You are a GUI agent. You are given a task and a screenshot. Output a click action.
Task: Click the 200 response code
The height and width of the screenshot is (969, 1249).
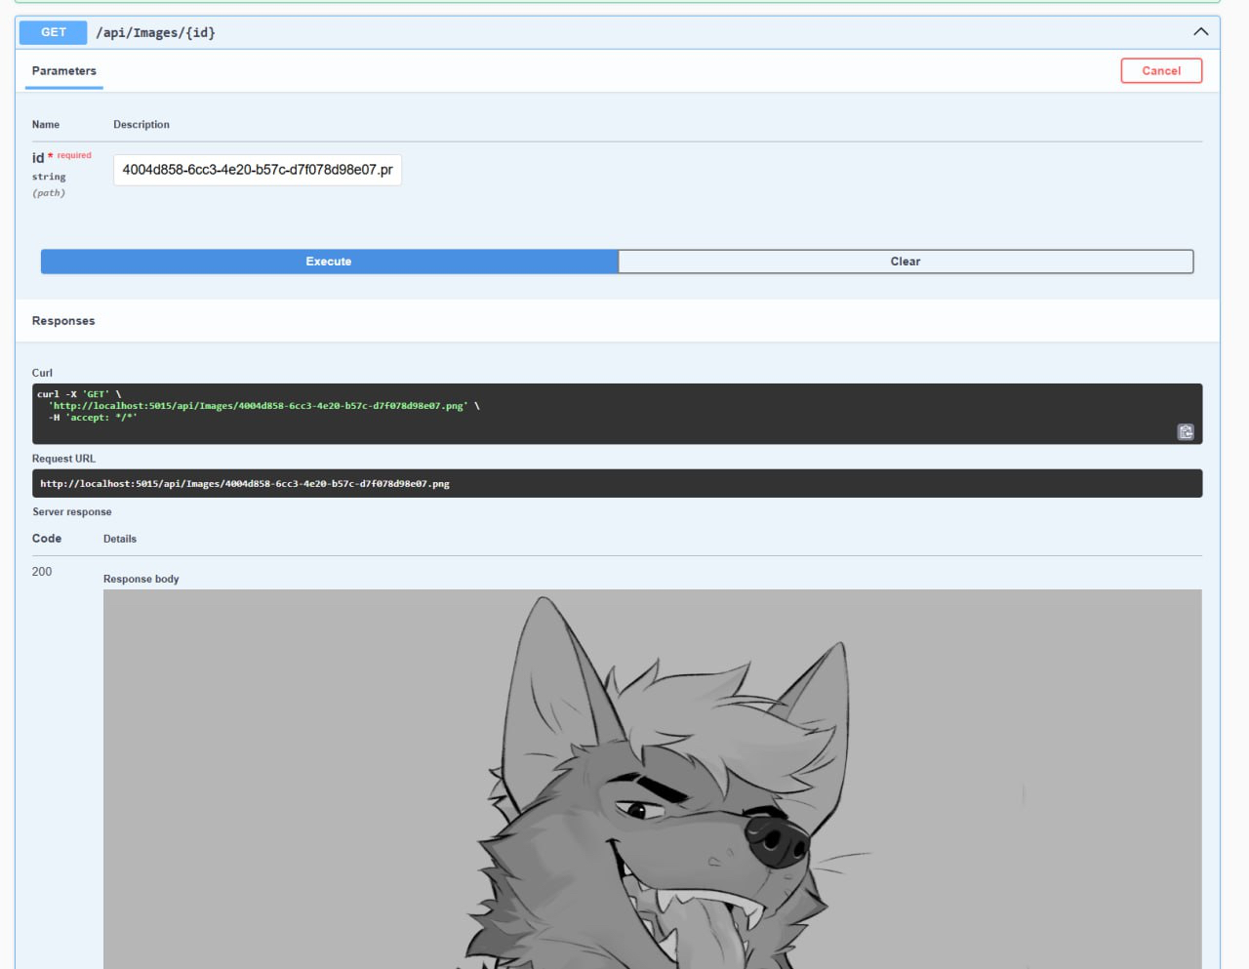(x=42, y=572)
